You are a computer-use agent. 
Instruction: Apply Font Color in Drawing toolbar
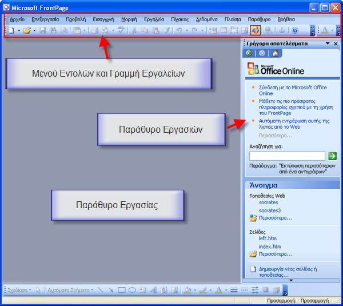(x=218, y=290)
